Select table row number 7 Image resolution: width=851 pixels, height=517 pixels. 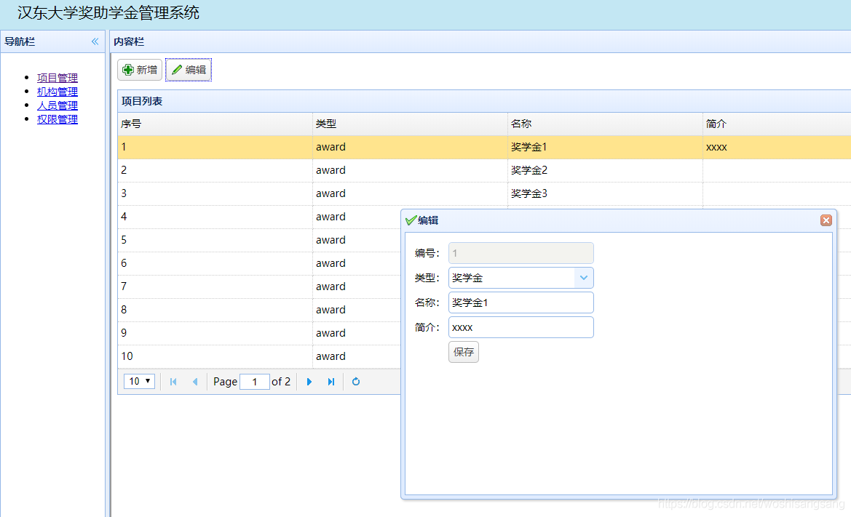[259, 286]
